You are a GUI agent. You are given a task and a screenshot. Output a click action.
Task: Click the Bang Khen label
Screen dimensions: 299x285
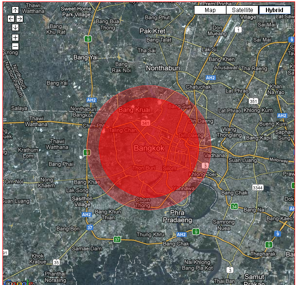pos(222,59)
